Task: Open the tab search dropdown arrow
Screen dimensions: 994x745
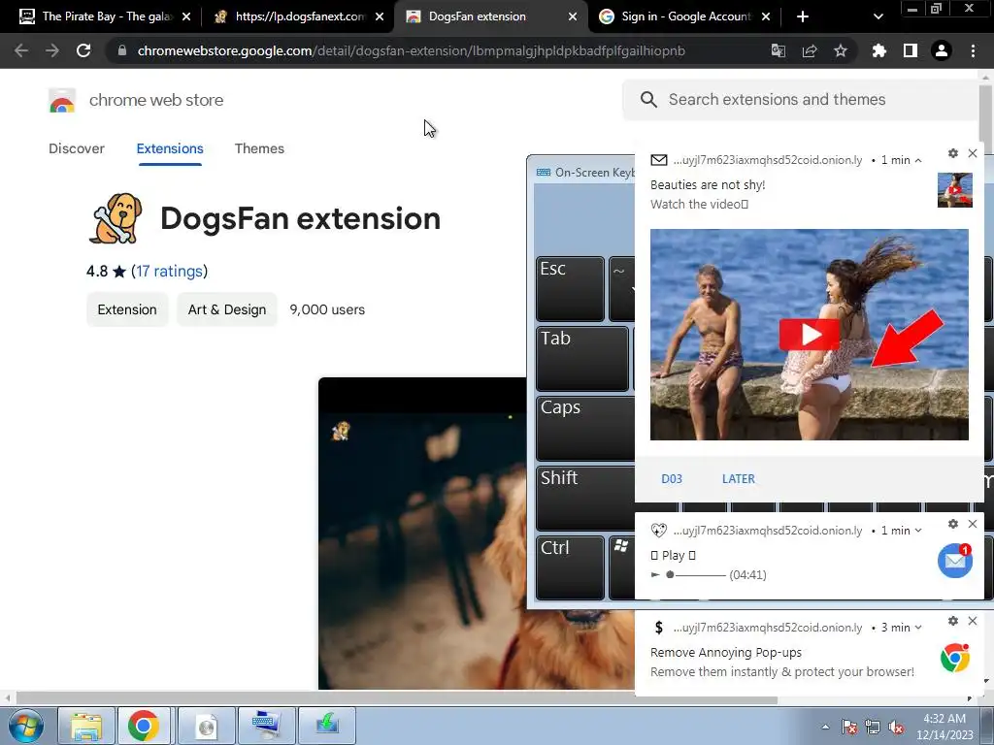Action: pos(878,16)
